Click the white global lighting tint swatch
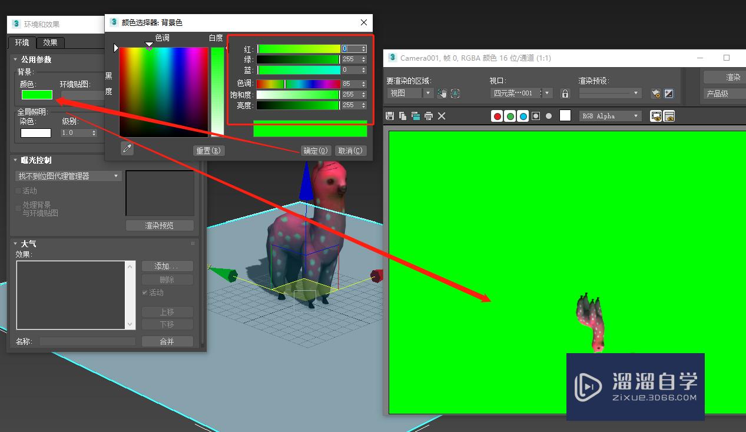 [x=36, y=133]
